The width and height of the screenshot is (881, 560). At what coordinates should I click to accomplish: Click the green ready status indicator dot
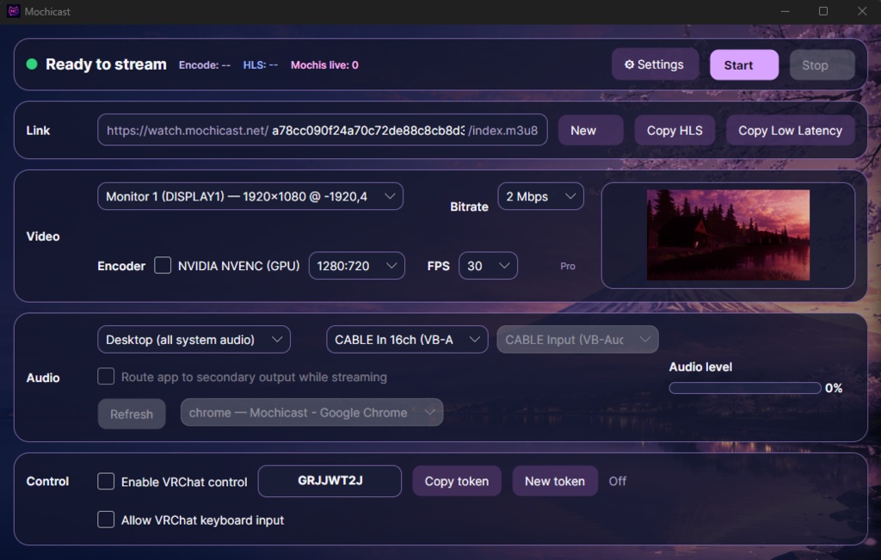click(x=32, y=64)
